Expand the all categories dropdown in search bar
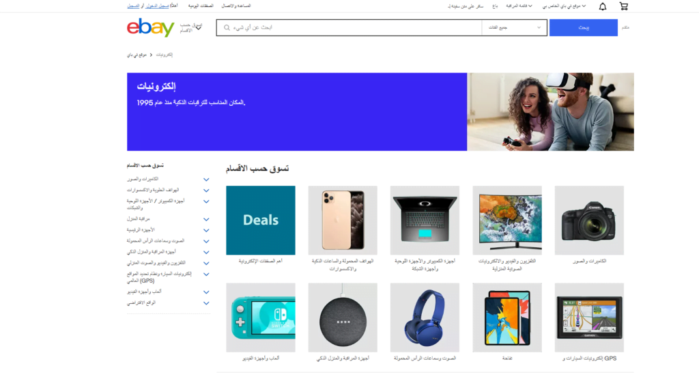Image resolution: width=699 pixels, height=379 pixels. [x=515, y=27]
